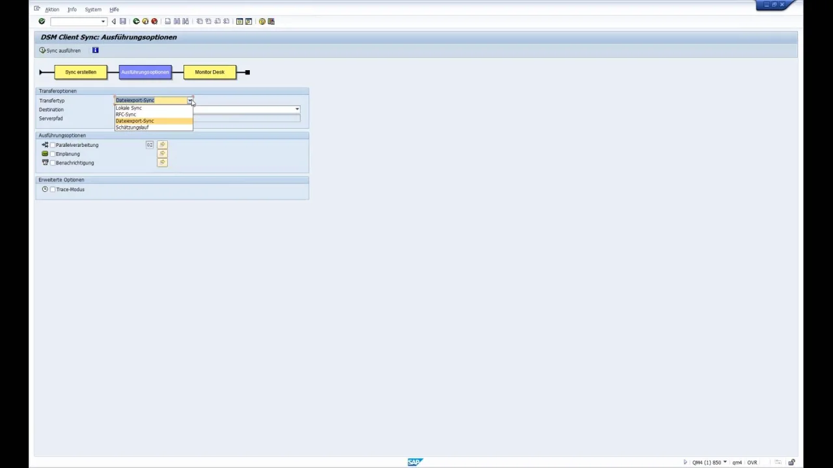Click the Generate Shortcut icon
Screen dimensions: 833x468
(249, 21)
